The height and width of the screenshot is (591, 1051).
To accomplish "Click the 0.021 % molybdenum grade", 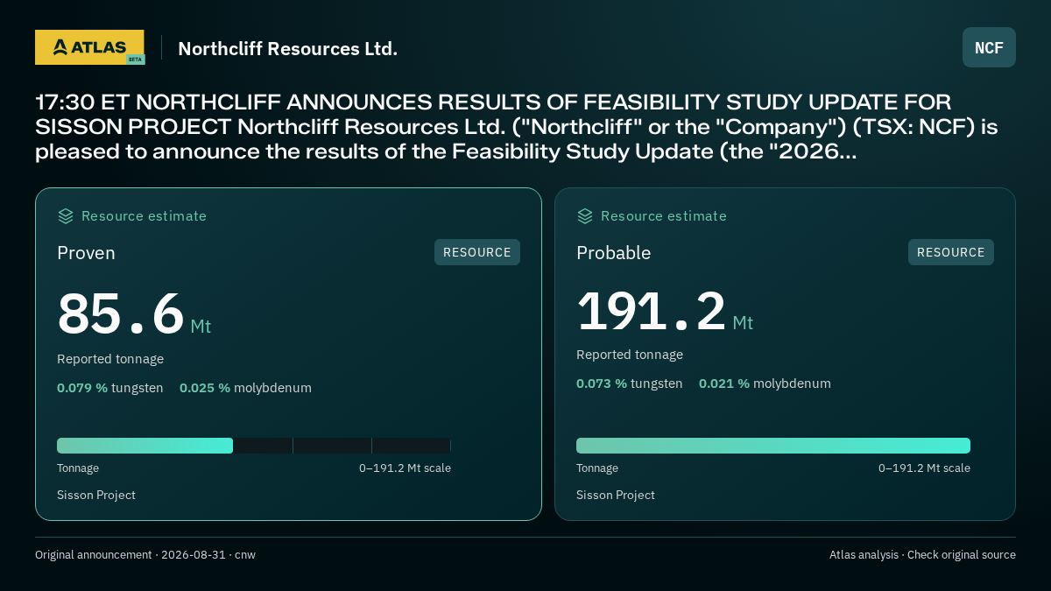I will click(x=765, y=383).
